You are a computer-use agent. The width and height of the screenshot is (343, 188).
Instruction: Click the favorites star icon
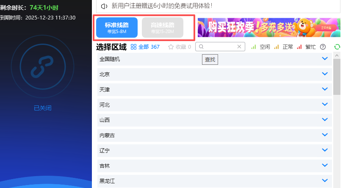[171, 47]
